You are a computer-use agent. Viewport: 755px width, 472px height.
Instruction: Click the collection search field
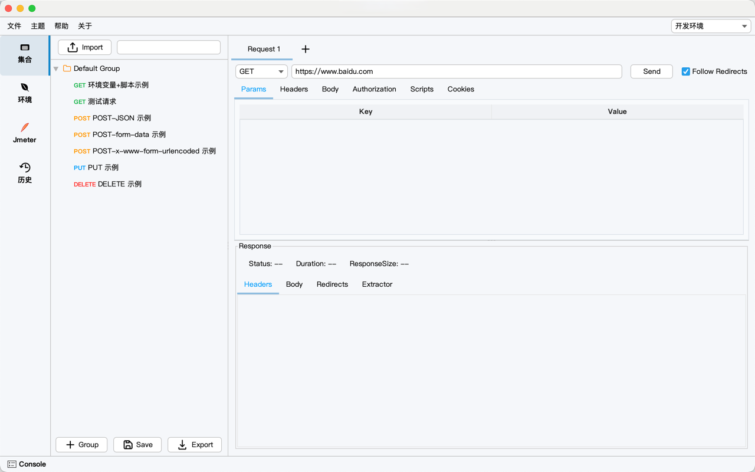click(x=169, y=47)
